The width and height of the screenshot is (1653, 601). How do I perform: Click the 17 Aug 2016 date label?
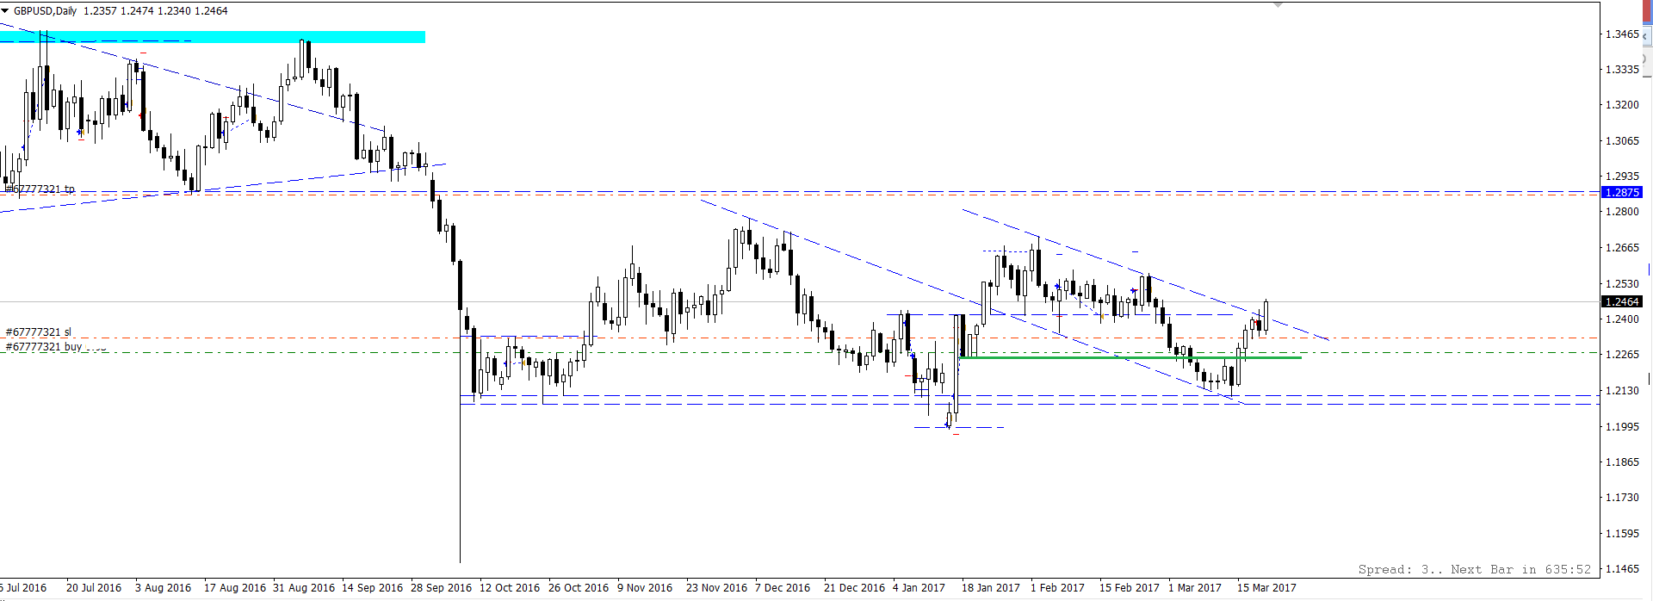235,588
